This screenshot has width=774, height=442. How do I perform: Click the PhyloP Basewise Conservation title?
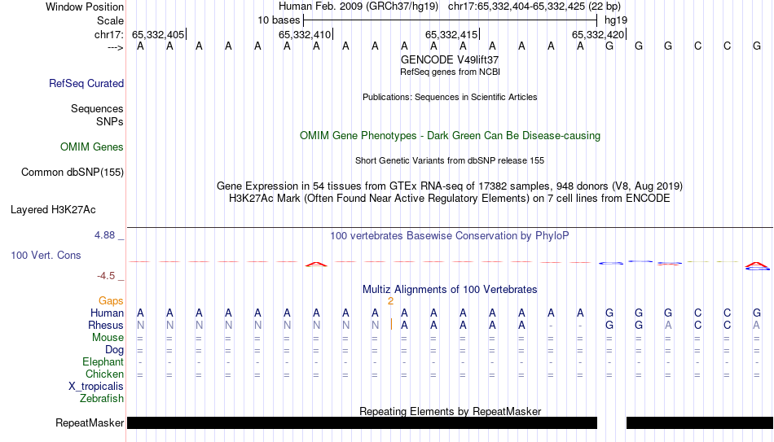(x=450, y=236)
